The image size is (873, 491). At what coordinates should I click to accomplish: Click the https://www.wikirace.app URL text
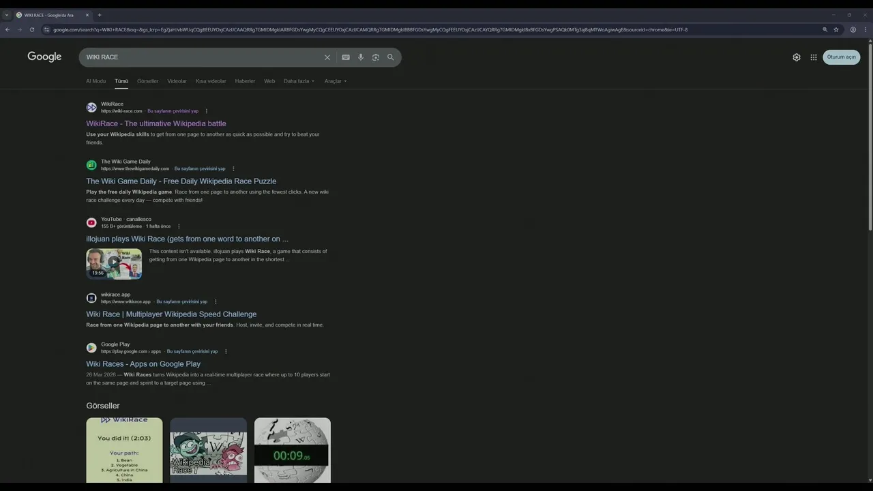pyautogui.click(x=125, y=301)
